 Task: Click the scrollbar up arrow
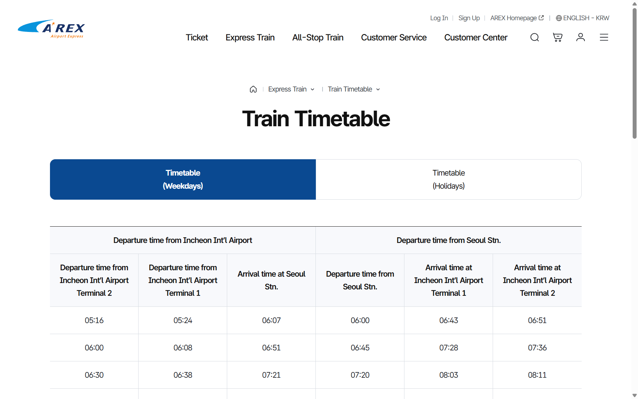click(634, 4)
